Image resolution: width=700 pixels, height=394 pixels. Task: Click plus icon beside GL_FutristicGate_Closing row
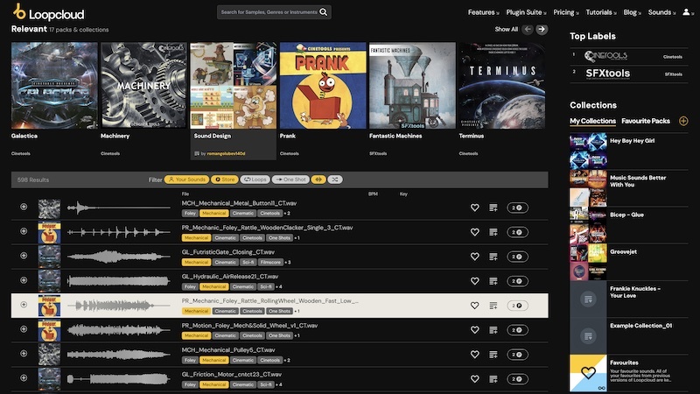tap(24, 256)
